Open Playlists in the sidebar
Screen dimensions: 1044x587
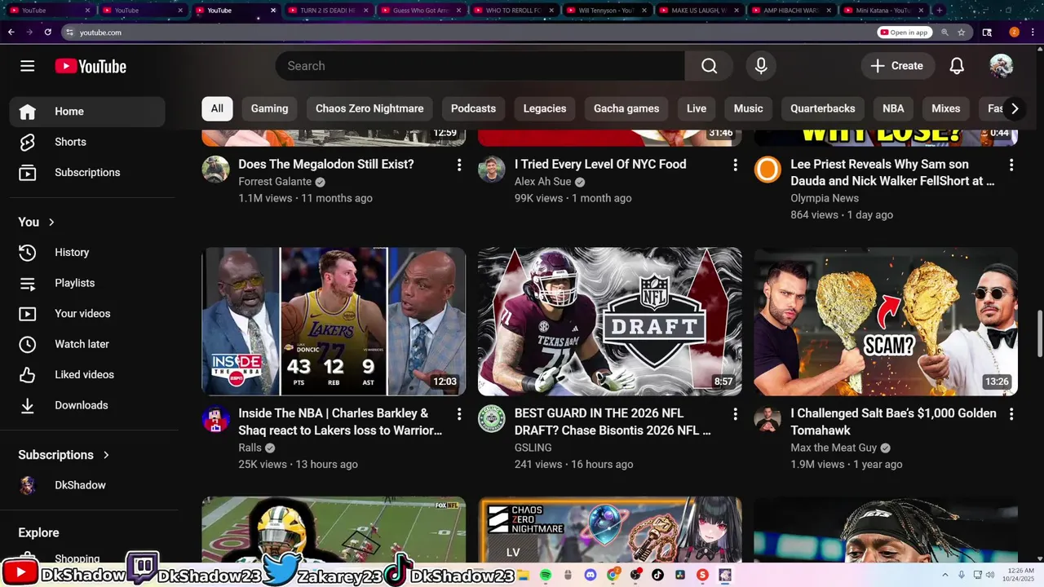(87, 283)
